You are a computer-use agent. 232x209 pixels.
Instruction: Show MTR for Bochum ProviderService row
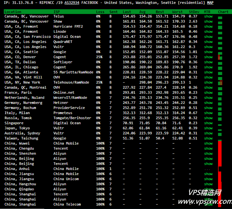[208, 108]
